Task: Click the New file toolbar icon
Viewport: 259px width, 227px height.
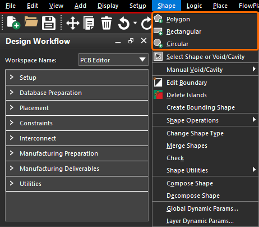Action: [x=13, y=22]
